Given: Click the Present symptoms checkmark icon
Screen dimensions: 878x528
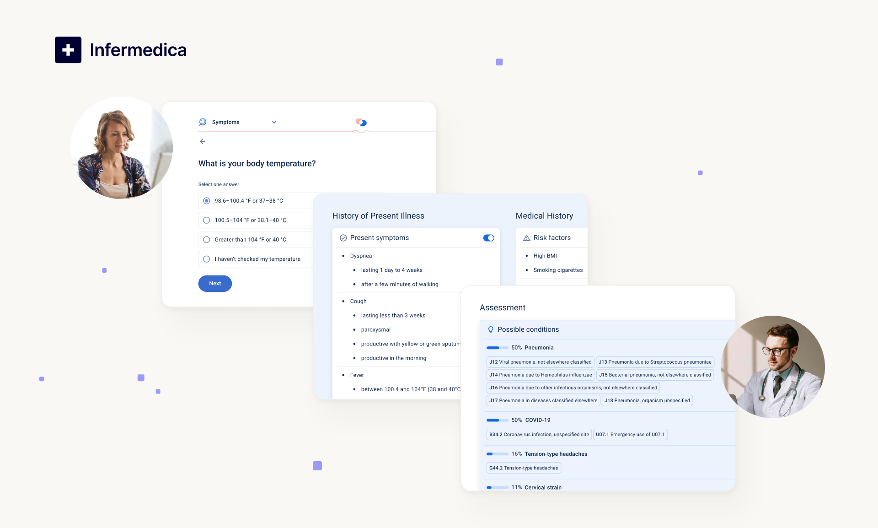Looking at the screenshot, I should [343, 238].
